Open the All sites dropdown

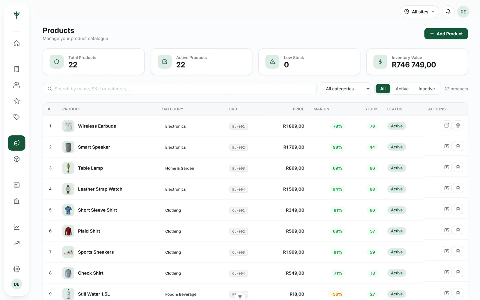[x=419, y=12]
